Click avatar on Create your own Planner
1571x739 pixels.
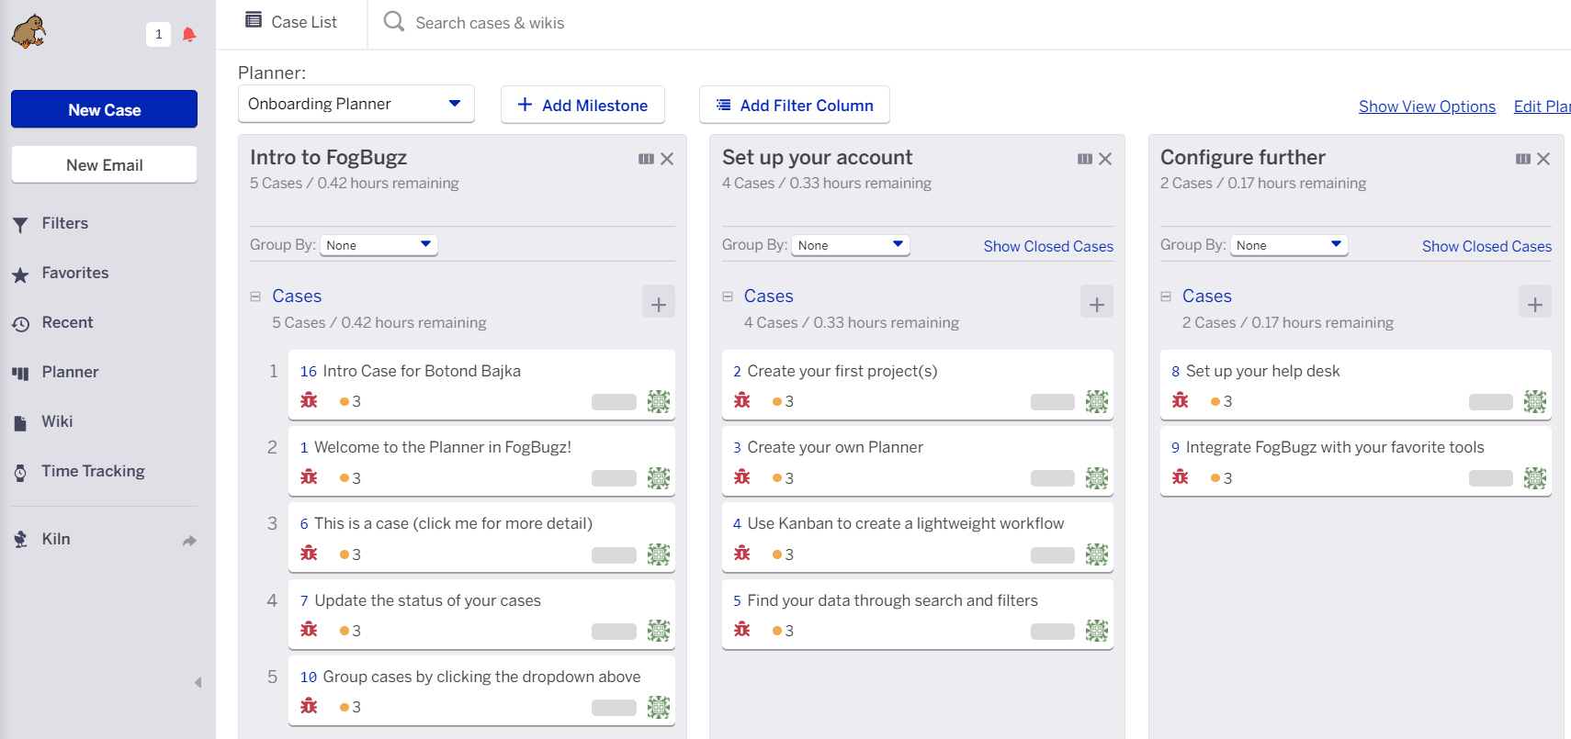pyautogui.click(x=1097, y=477)
